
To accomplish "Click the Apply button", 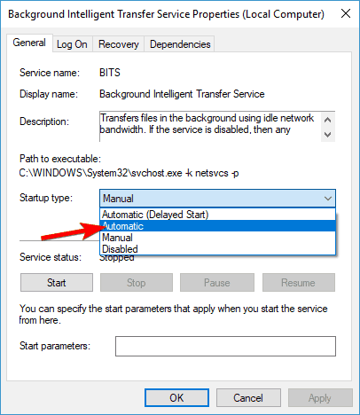I will click(x=320, y=397).
